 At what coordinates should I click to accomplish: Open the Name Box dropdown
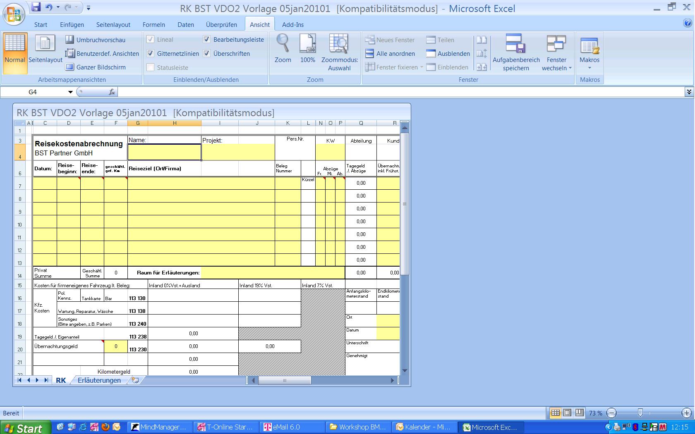click(x=70, y=92)
